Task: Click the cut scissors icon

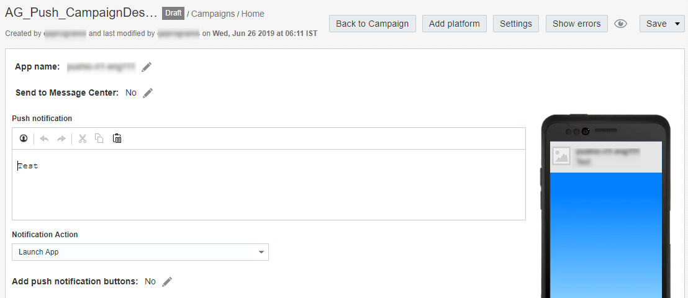Action: tap(82, 138)
